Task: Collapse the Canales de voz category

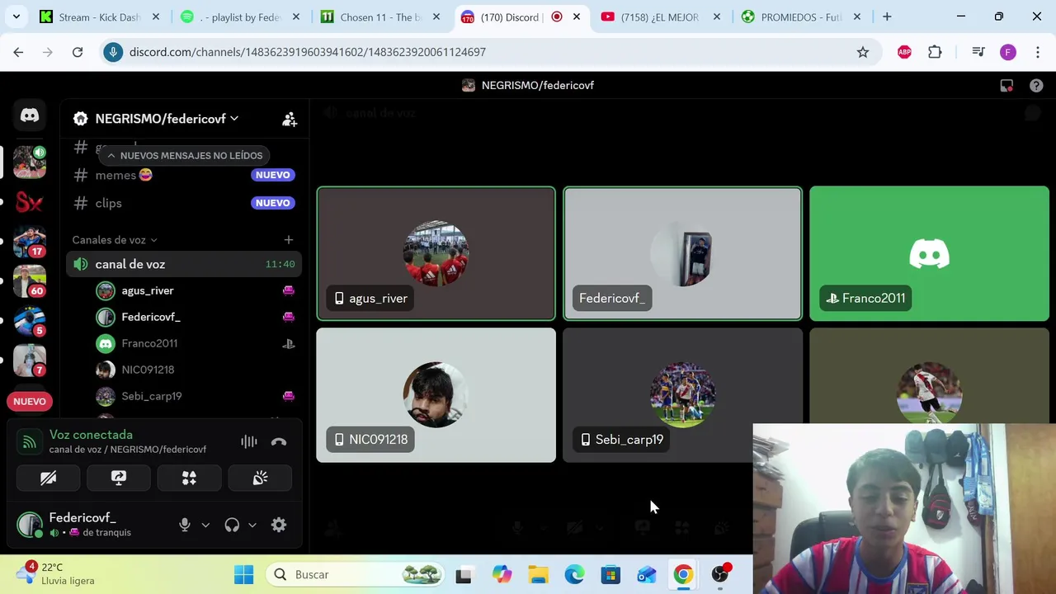Action: 115,240
